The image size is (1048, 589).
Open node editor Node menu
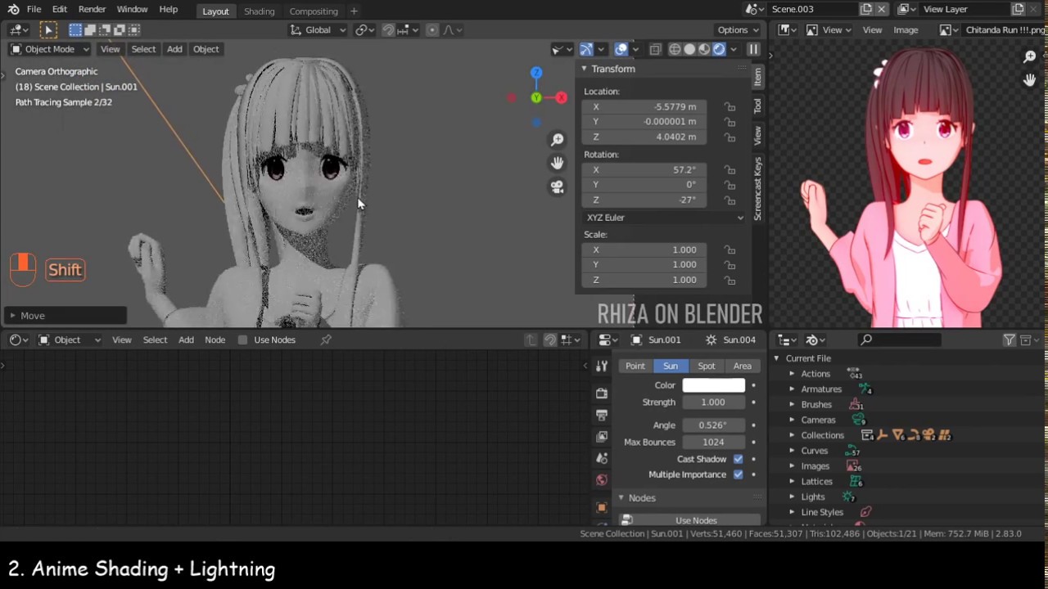click(215, 339)
